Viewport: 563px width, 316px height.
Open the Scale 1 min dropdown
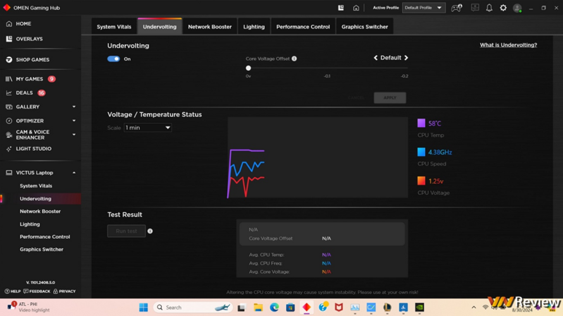pos(147,128)
